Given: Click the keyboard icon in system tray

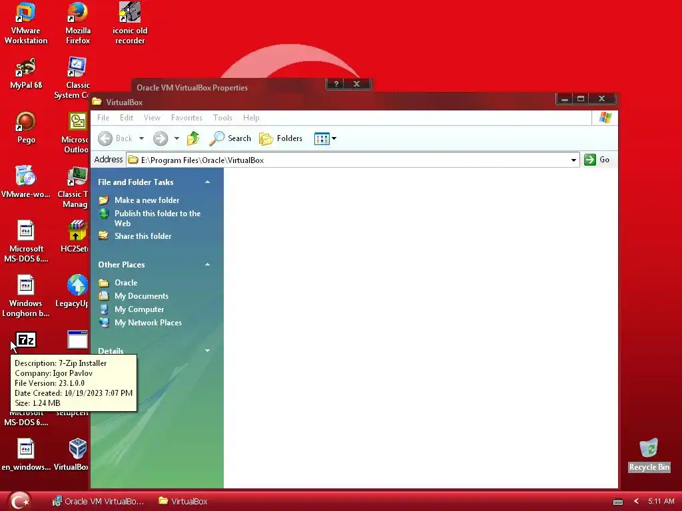Looking at the screenshot, I should [618, 502].
